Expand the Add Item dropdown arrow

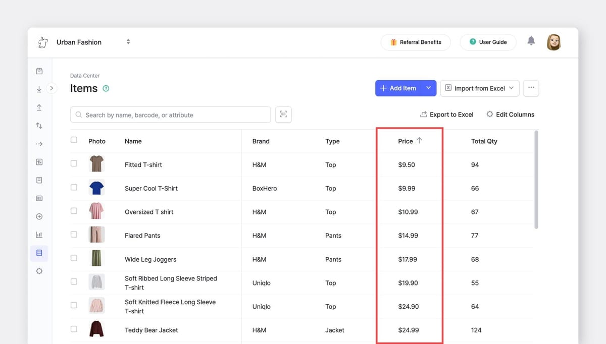[x=428, y=88]
